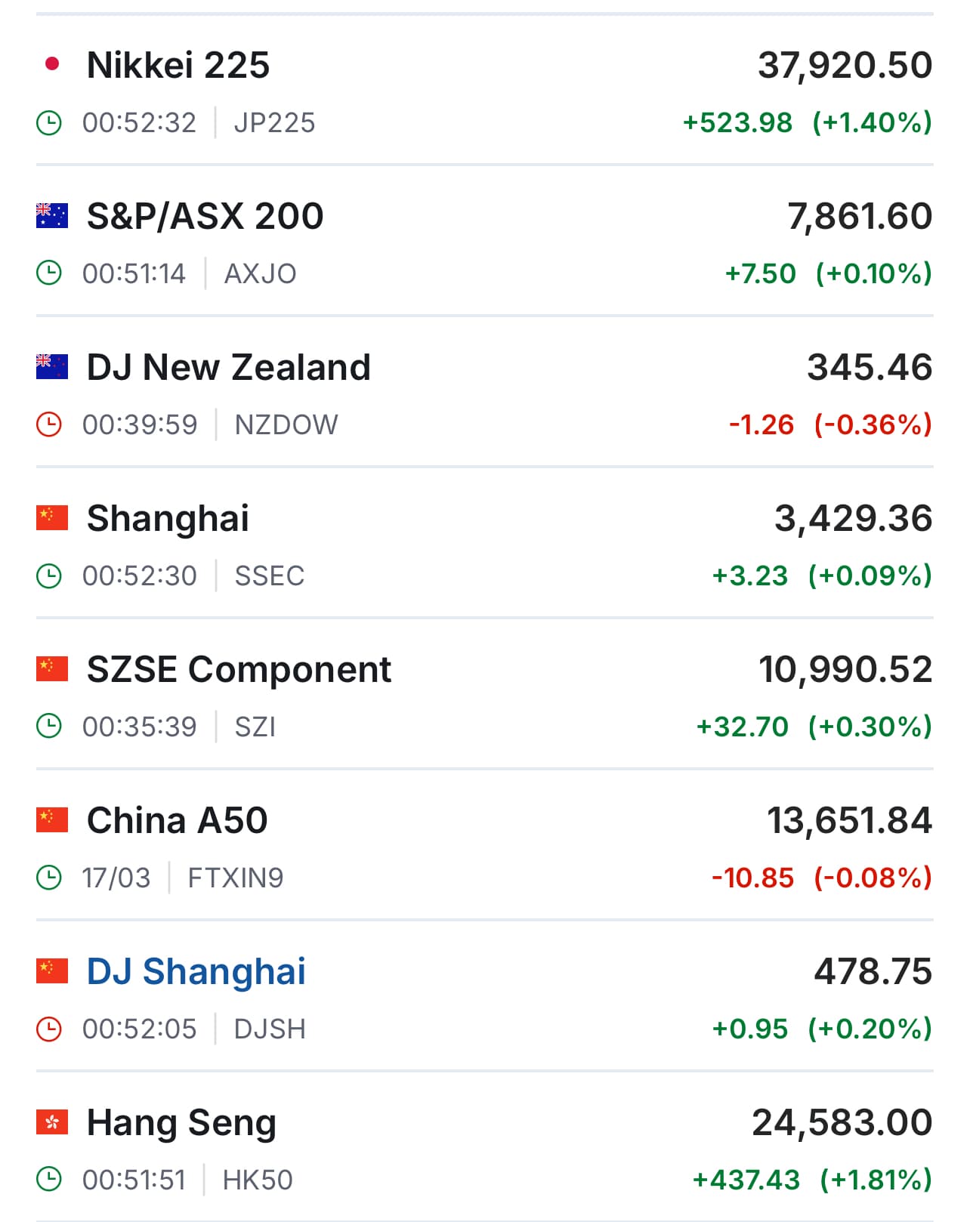
Task: Select the S&P/ASX 200 index name
Action: pos(205,216)
